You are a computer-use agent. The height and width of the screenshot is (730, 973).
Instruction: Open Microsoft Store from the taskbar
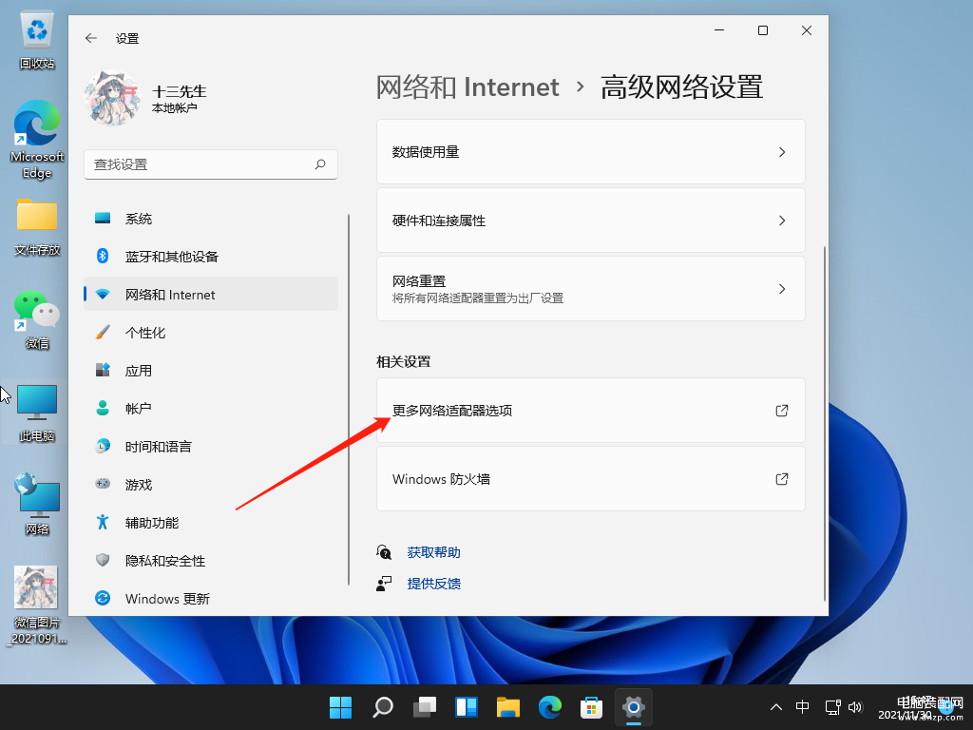pyautogui.click(x=591, y=707)
